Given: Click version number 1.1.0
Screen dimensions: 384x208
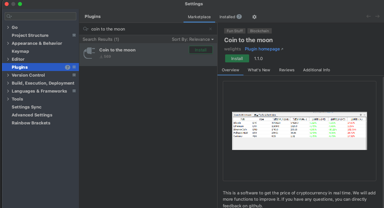Looking at the screenshot, I should point(258,58).
